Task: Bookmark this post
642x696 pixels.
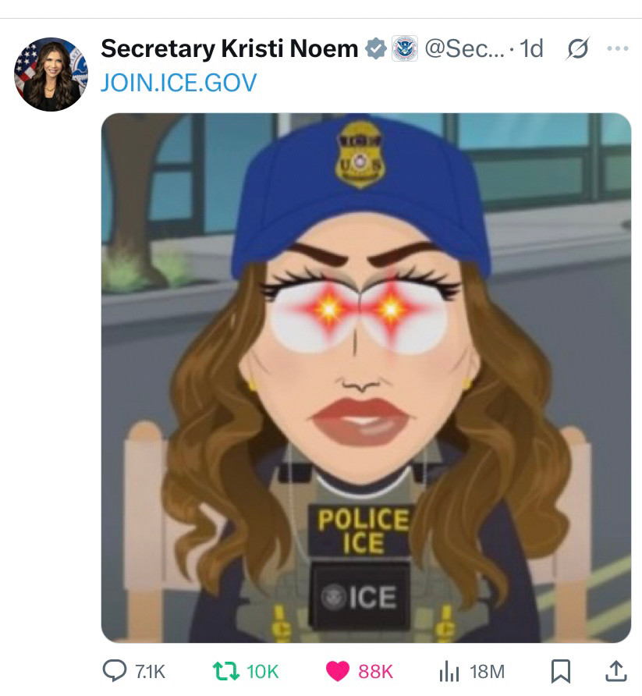Action: 560,671
